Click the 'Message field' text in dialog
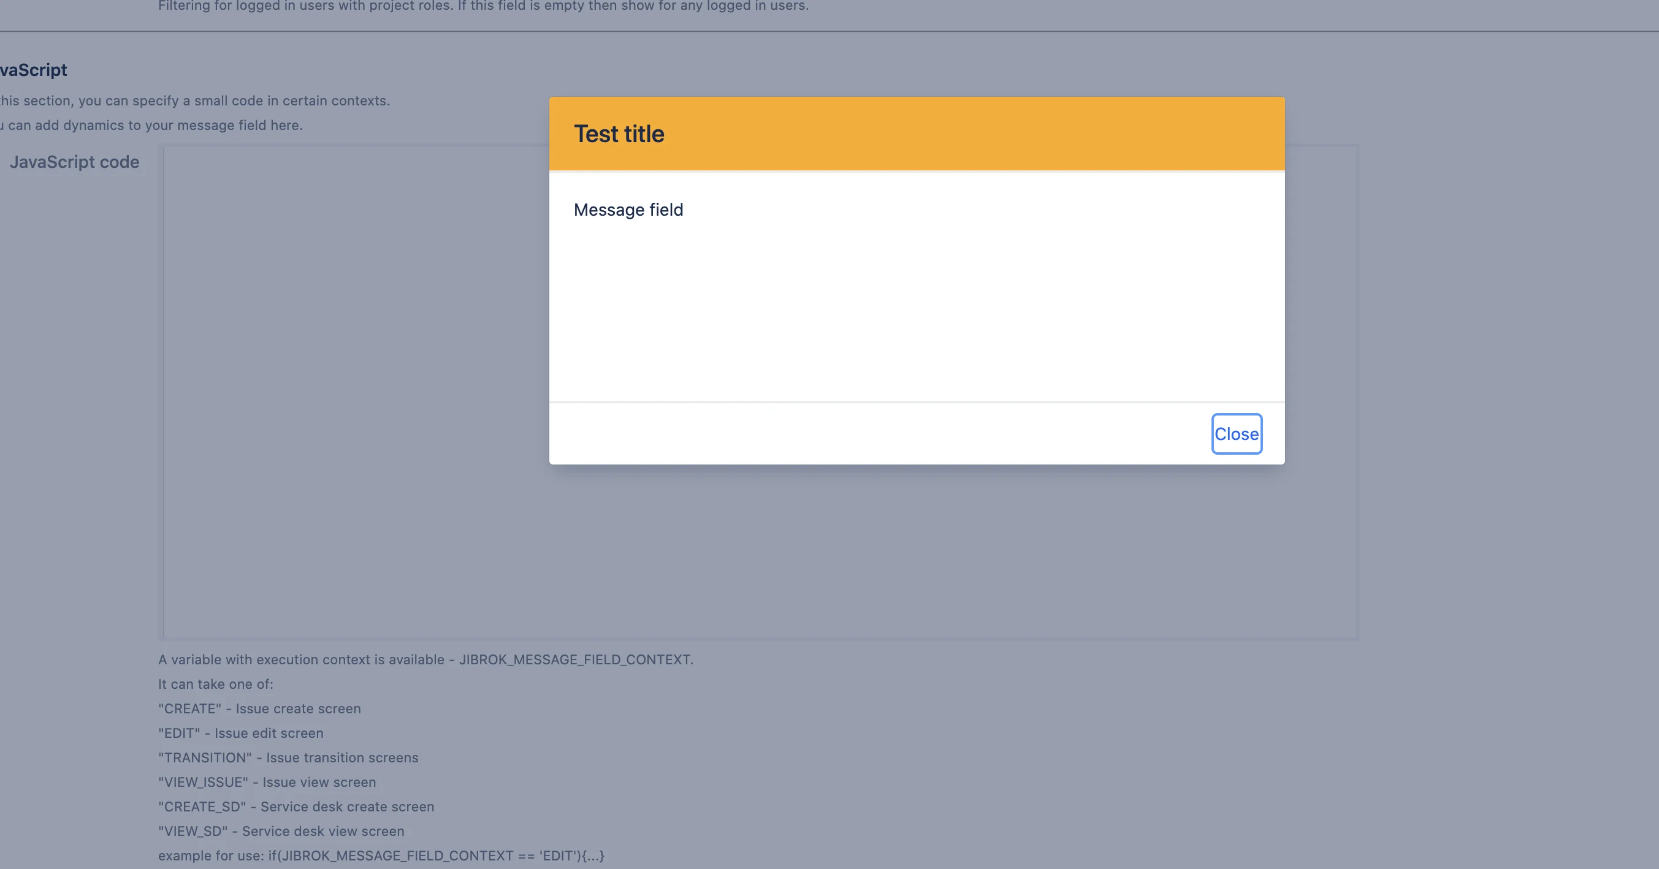 628,210
